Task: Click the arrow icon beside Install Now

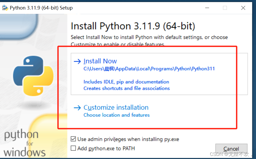Action: click(77, 61)
